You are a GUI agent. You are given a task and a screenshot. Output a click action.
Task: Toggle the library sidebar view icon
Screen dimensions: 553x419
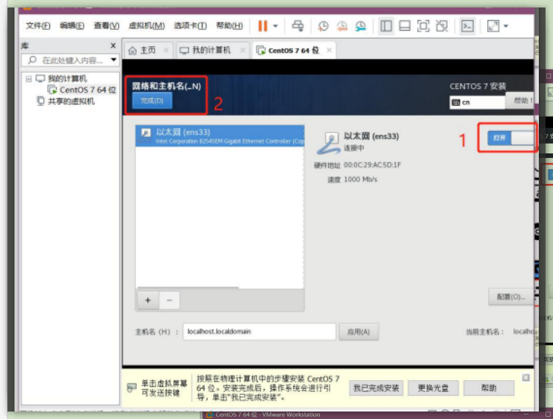click(x=386, y=25)
